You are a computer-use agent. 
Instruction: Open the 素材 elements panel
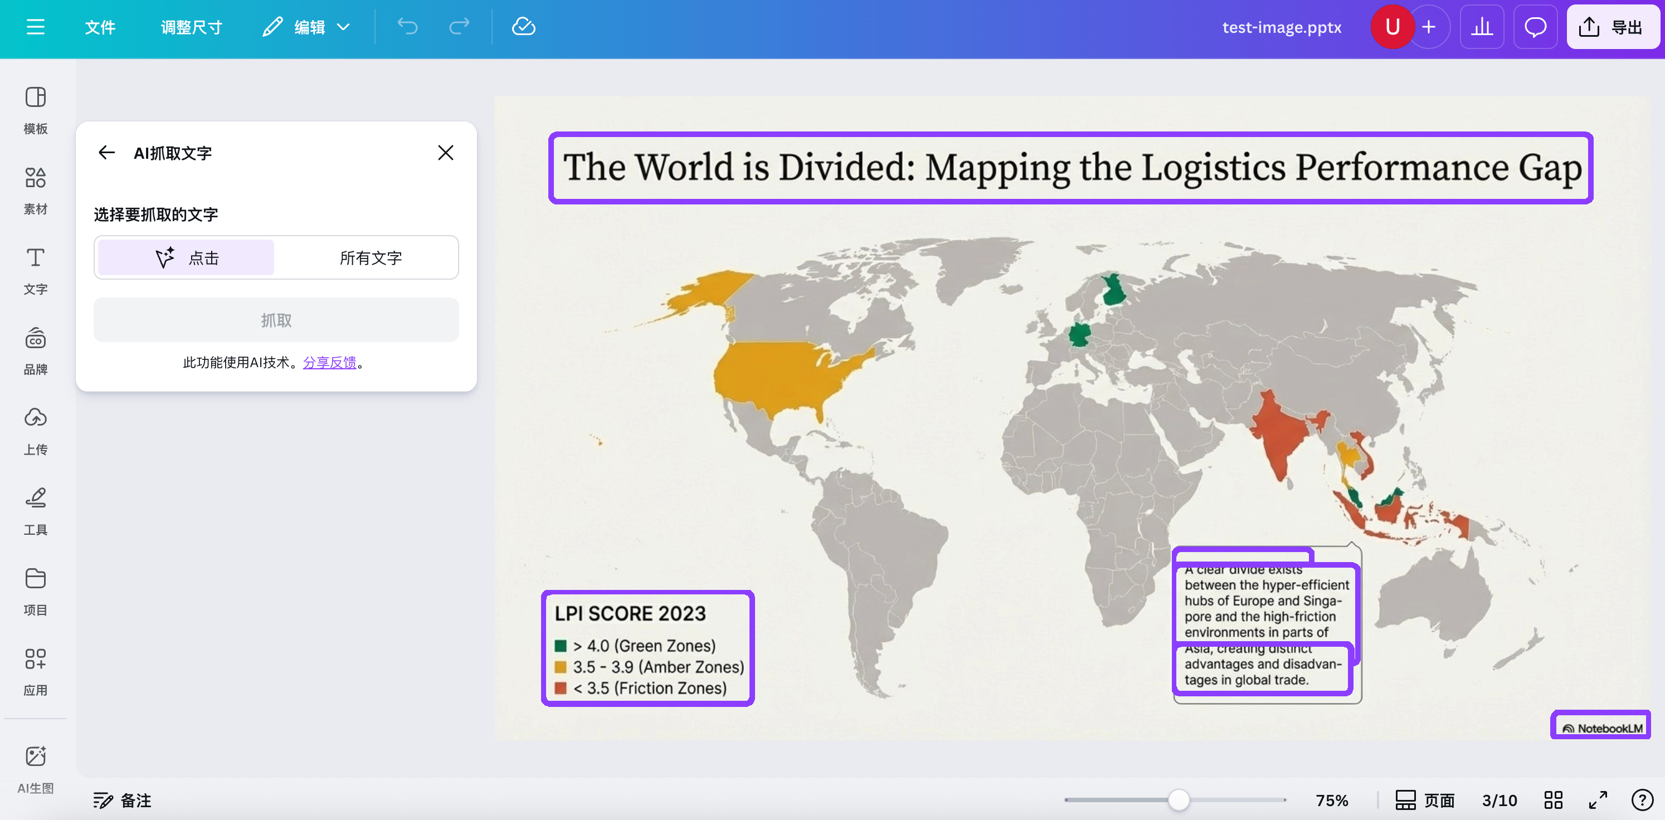point(36,190)
